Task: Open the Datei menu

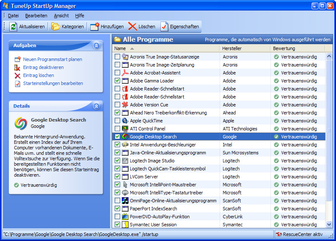Action: coord(13,16)
